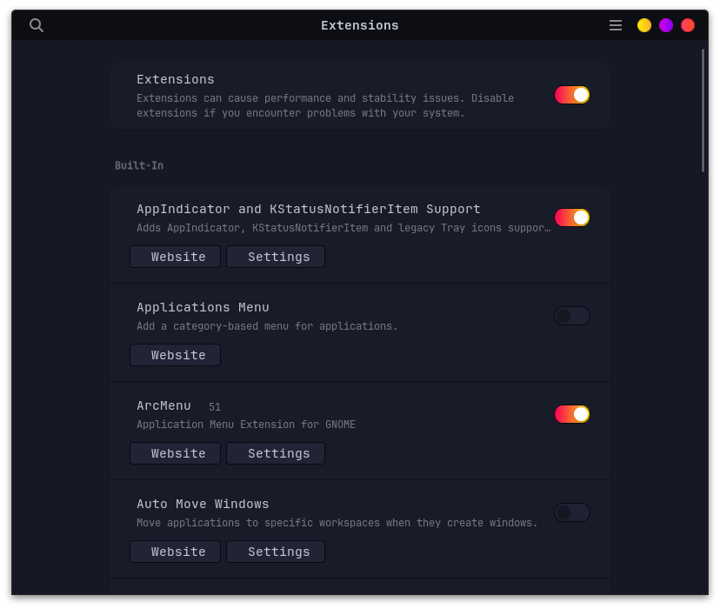Open Settings for Auto Move Windows
This screenshot has width=720, height=609.
[x=275, y=552]
